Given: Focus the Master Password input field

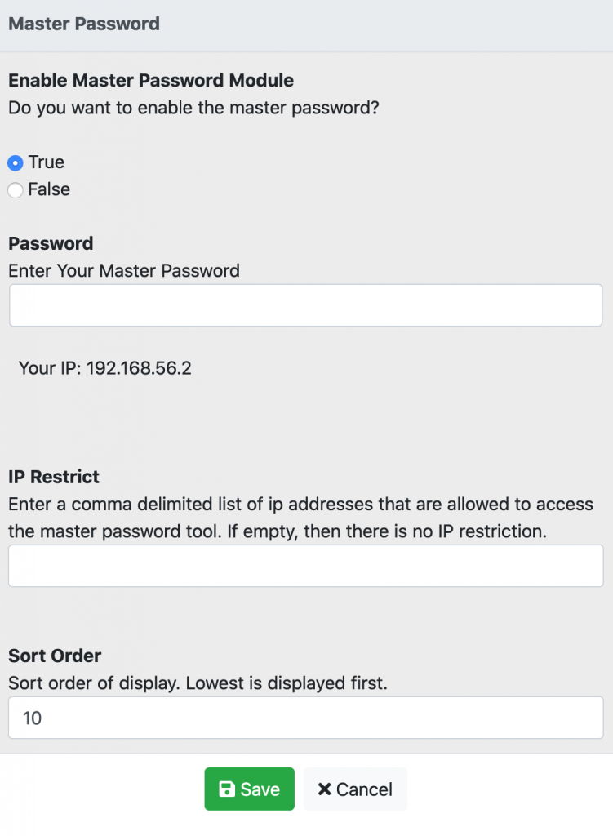Looking at the screenshot, I should coord(306,305).
